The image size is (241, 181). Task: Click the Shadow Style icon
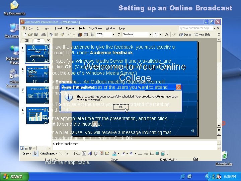157,154
